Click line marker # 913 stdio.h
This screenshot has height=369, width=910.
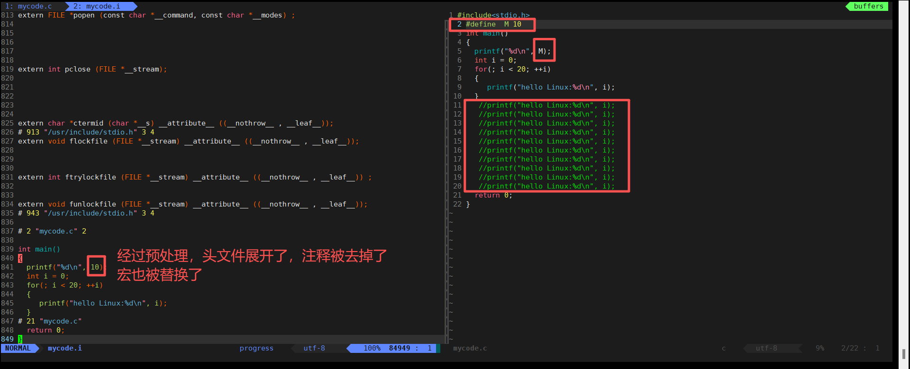(x=86, y=132)
